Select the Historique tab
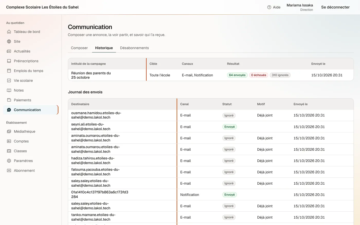Viewport: 360px width, 225px height. pyautogui.click(x=104, y=48)
